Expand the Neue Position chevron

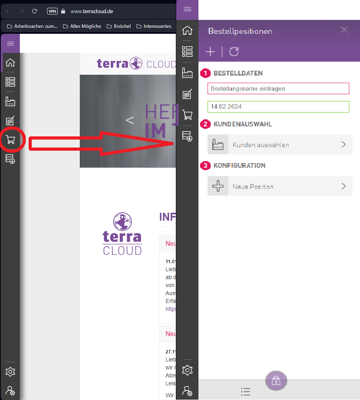click(x=344, y=186)
